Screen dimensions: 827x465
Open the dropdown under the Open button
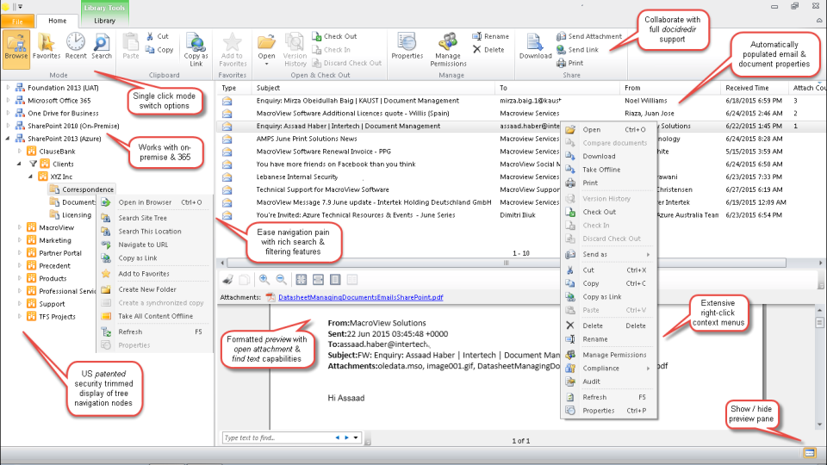point(266,65)
